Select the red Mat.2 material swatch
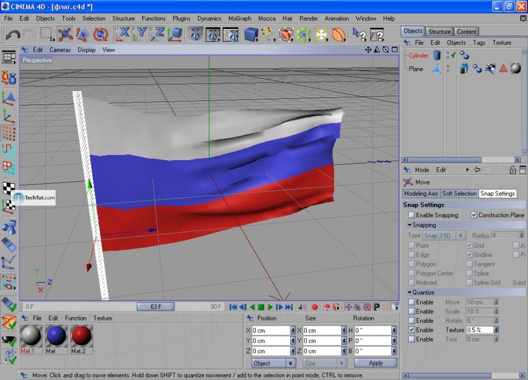This screenshot has height=380, width=528. (82, 336)
